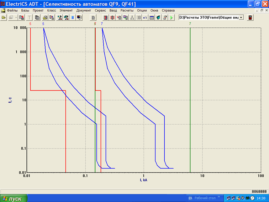Click the blue pause bars toolbar icon
The image size is (269, 202).
(73, 17)
